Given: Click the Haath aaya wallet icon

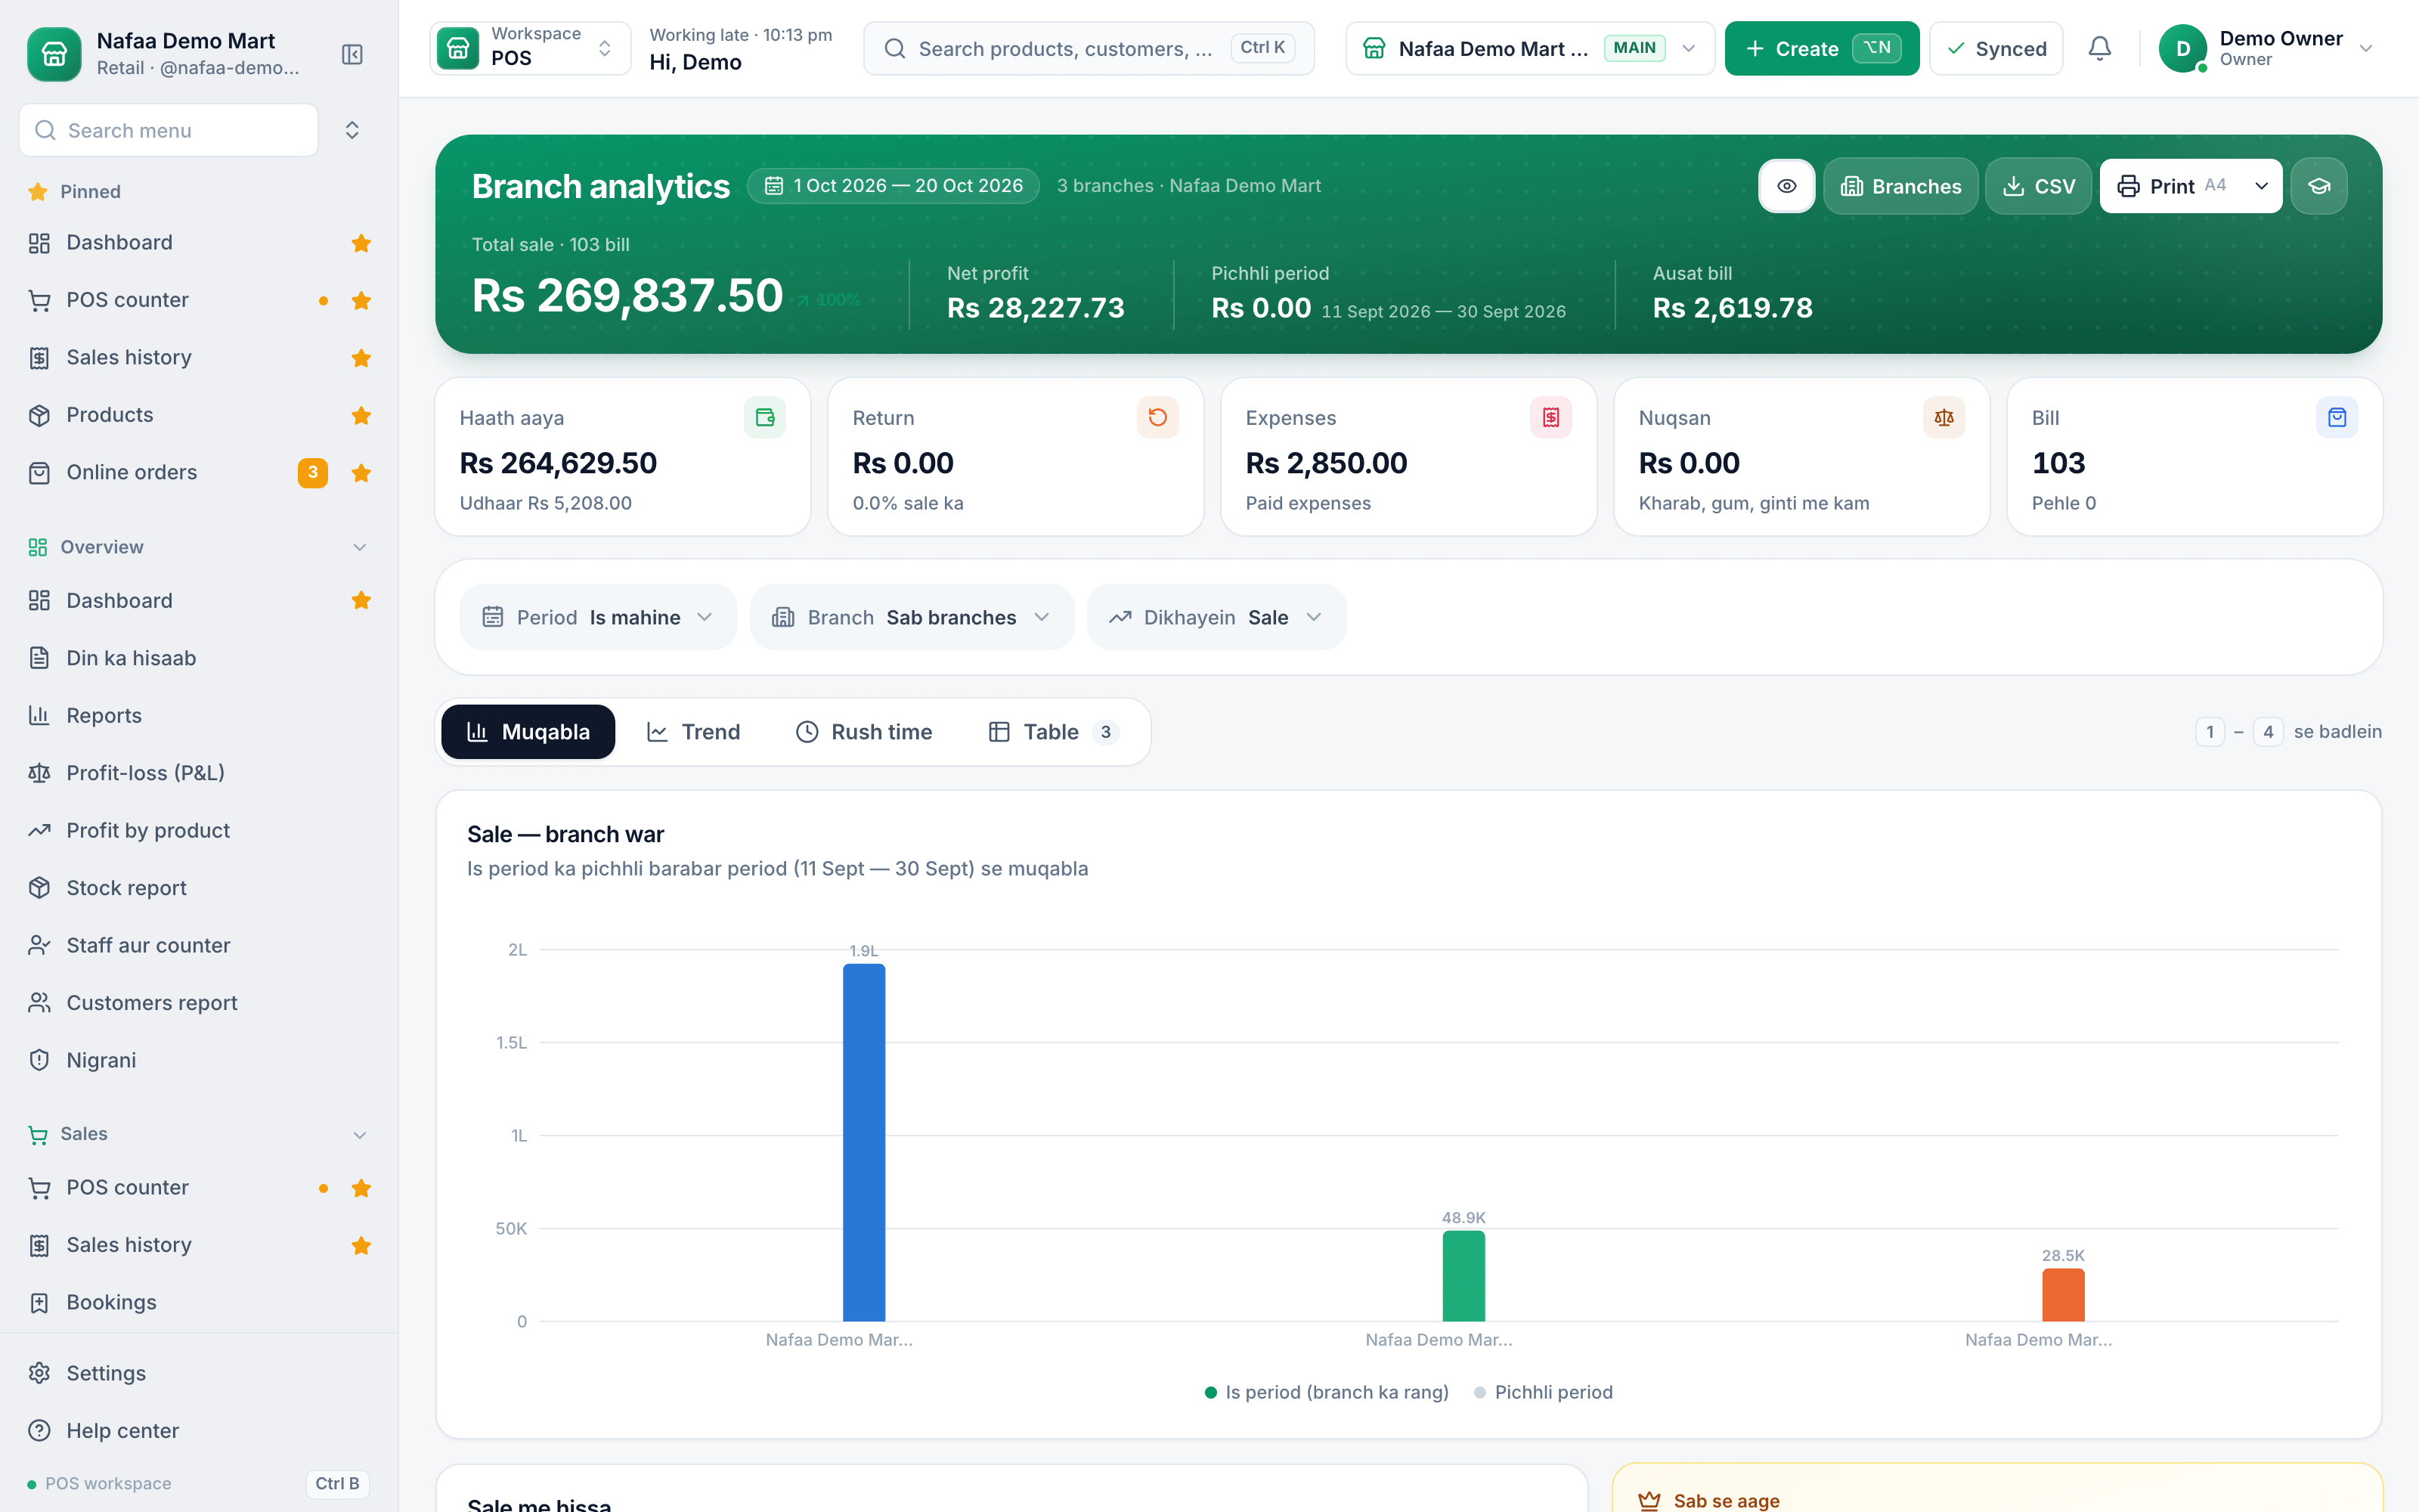Looking at the screenshot, I should tap(765, 417).
